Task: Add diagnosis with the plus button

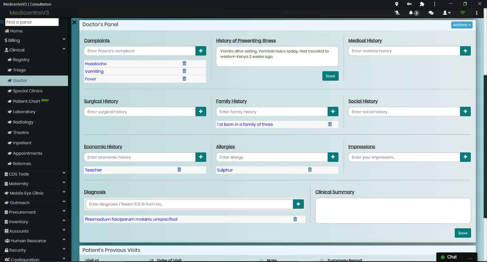Action: click(x=298, y=204)
